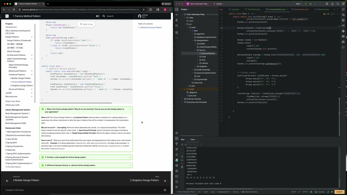
Task: Open the 3 Builder Design Pattern sidebar link
Action: [20, 78]
